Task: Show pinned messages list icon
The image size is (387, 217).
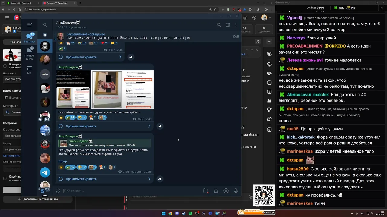Action: click(236, 36)
